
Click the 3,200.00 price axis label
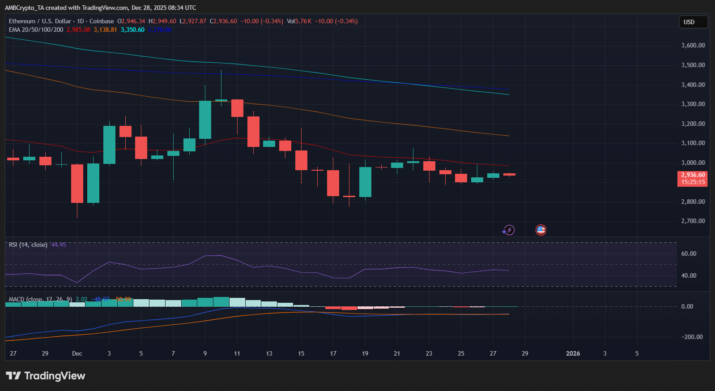click(693, 124)
